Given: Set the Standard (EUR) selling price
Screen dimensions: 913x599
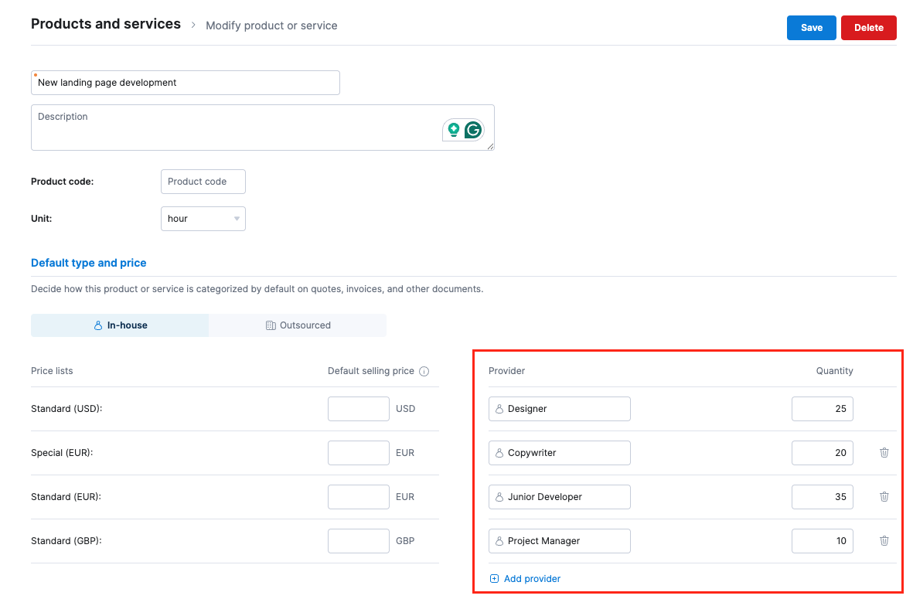Looking at the screenshot, I should [358, 496].
